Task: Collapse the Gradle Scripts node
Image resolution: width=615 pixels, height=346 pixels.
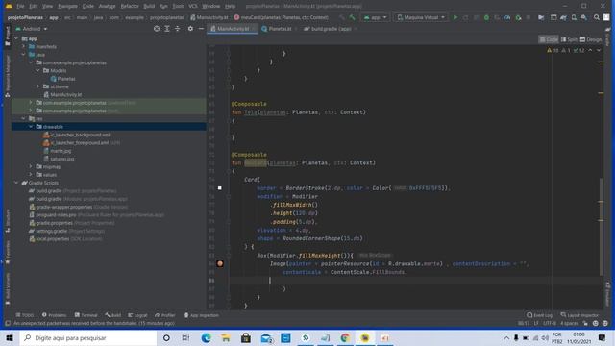Action: 16,183
